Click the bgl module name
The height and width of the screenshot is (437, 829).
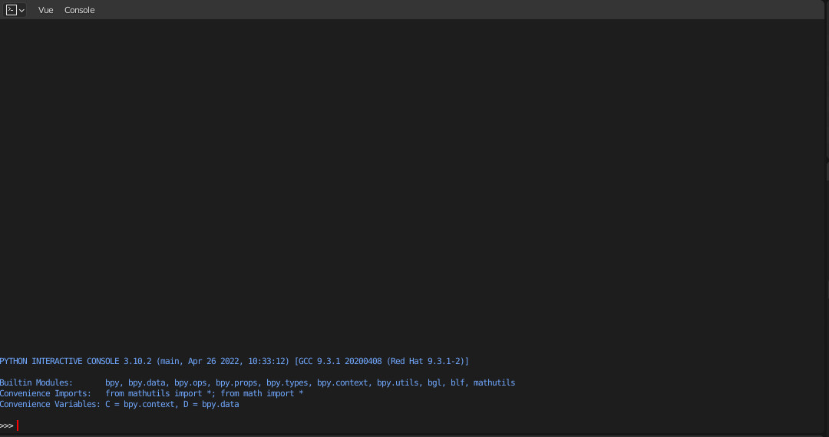pyautogui.click(x=435, y=382)
